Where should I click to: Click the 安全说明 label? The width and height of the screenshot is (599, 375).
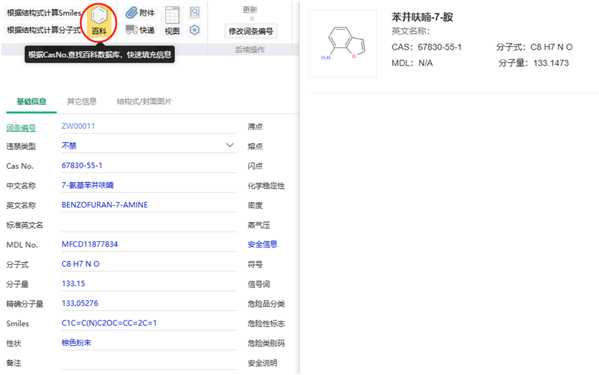[263, 363]
